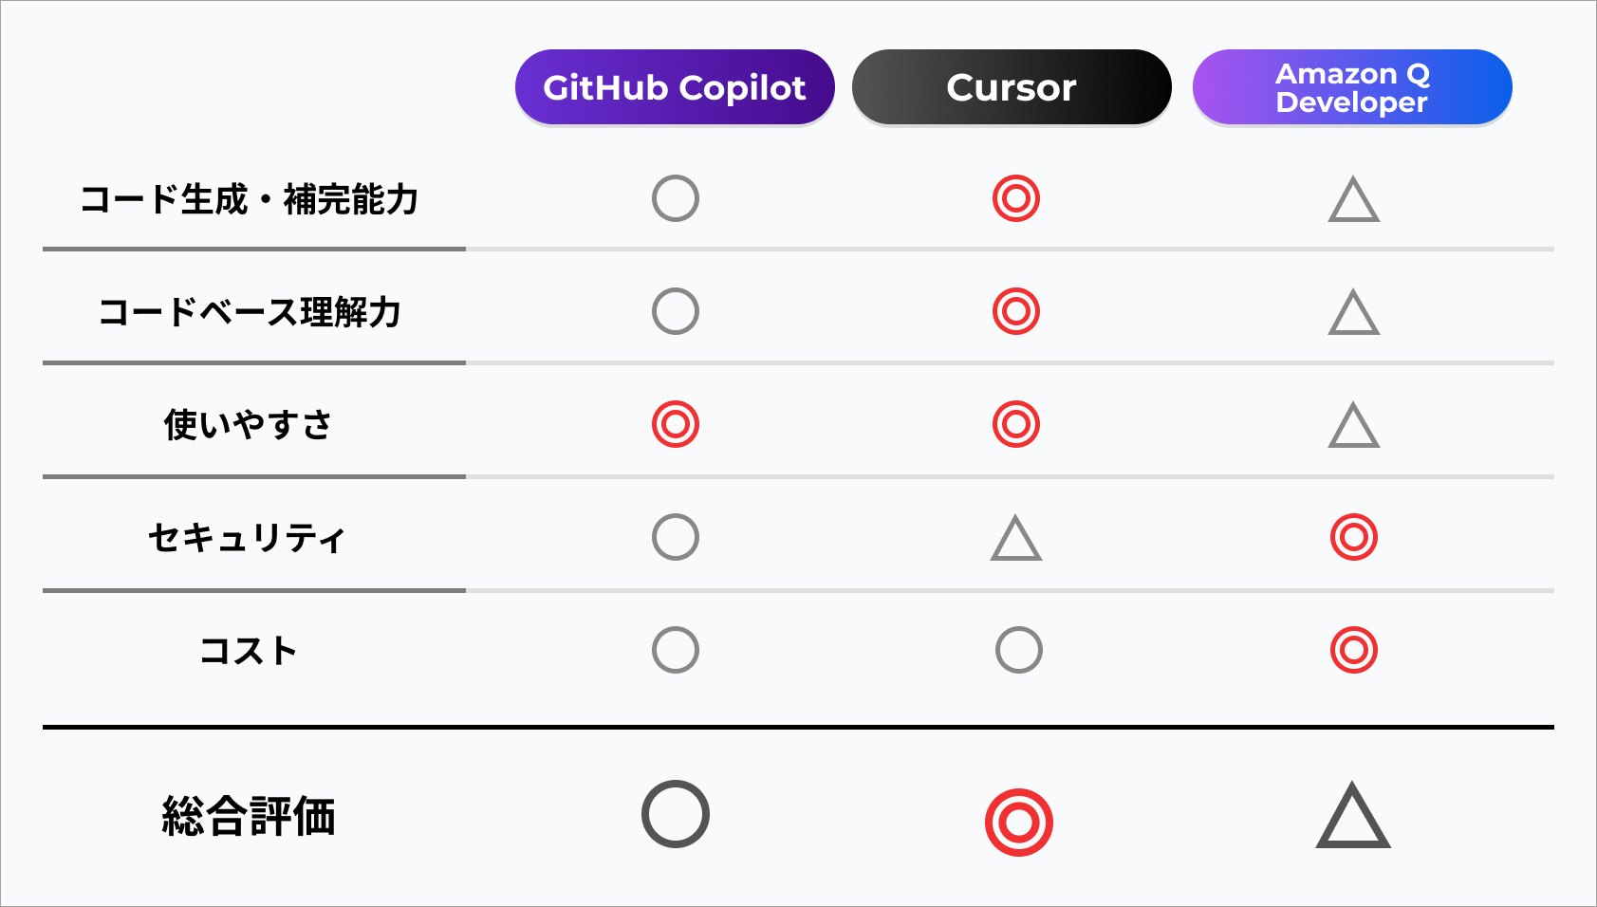The height and width of the screenshot is (907, 1597).
Task: Click the 総合評価 summary label
Action: click(249, 816)
